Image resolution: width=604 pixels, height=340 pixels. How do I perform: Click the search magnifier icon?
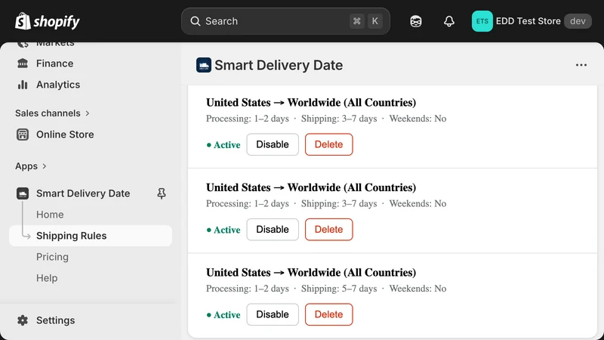[196, 21]
